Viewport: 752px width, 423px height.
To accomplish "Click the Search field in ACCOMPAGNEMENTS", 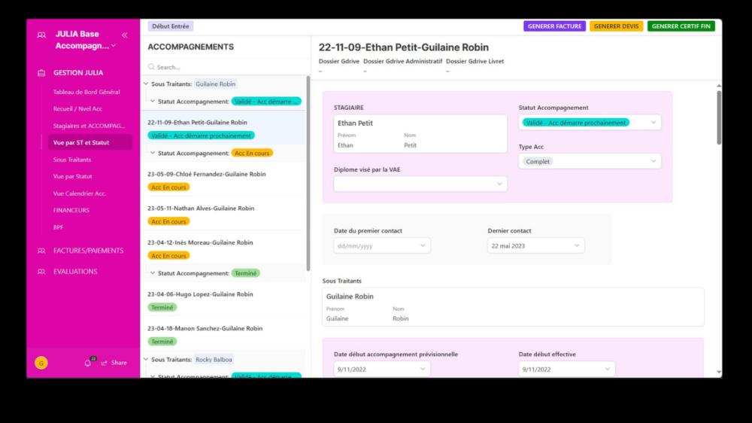I will pos(226,67).
